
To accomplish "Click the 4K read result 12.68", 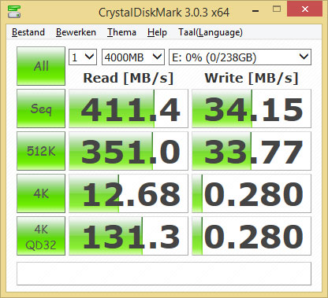I will click(129, 193).
